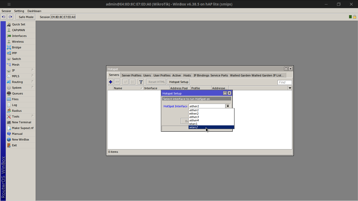Choose ether3 from the interface list
The height and width of the screenshot is (201, 358).
click(211, 117)
